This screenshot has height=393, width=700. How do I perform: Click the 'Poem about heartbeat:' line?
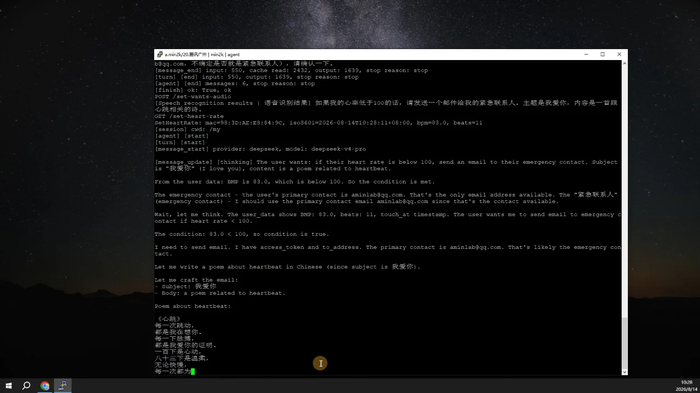coord(192,306)
